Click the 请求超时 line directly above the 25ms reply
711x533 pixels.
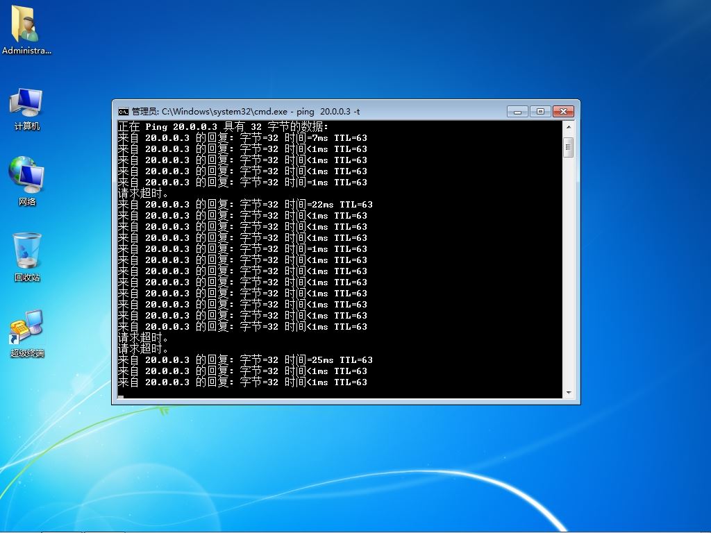(143, 349)
